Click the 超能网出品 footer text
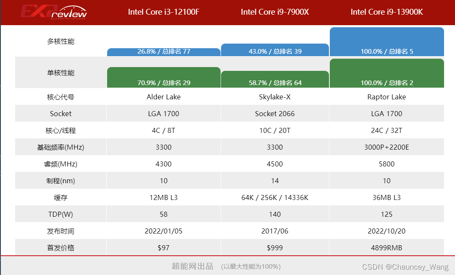 193,266
